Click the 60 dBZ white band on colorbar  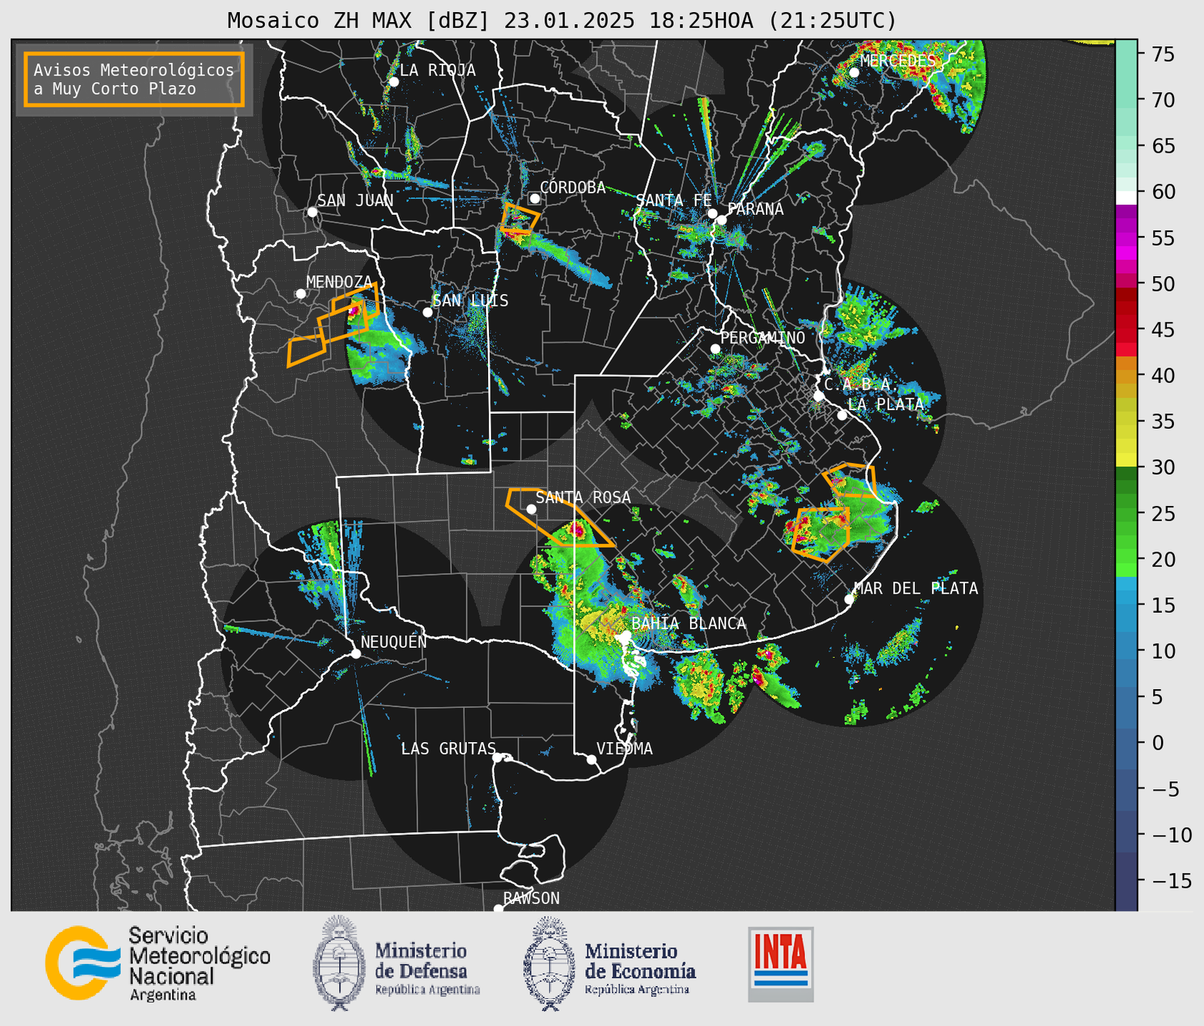coord(1126,198)
